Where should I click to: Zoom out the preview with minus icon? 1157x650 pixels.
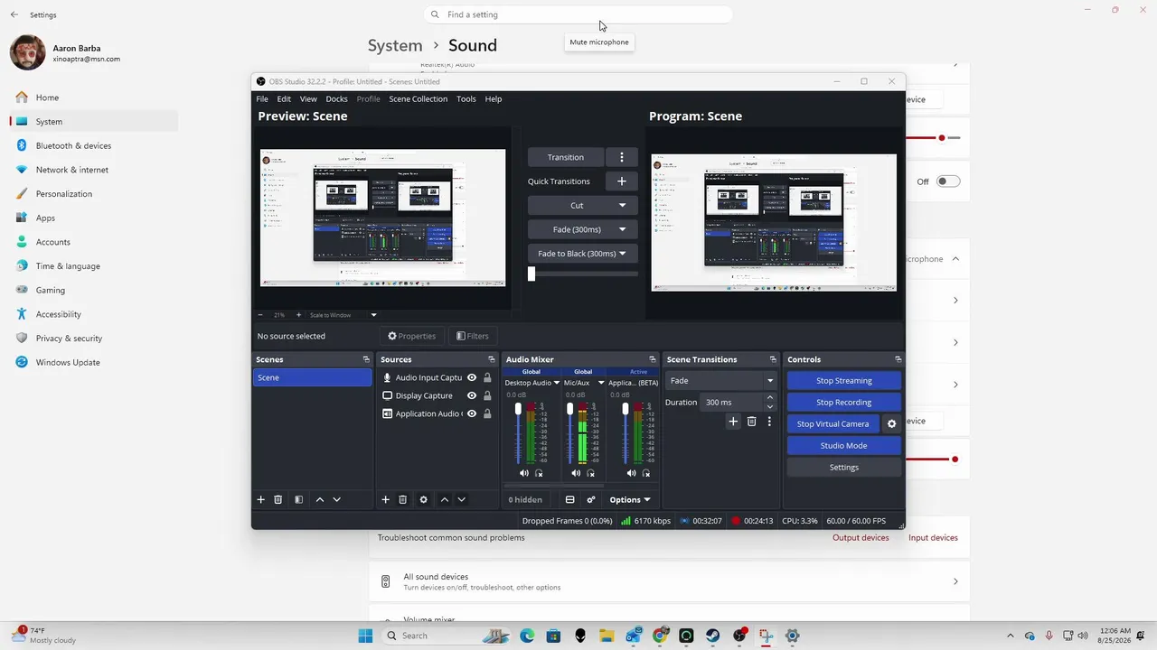coord(260,315)
